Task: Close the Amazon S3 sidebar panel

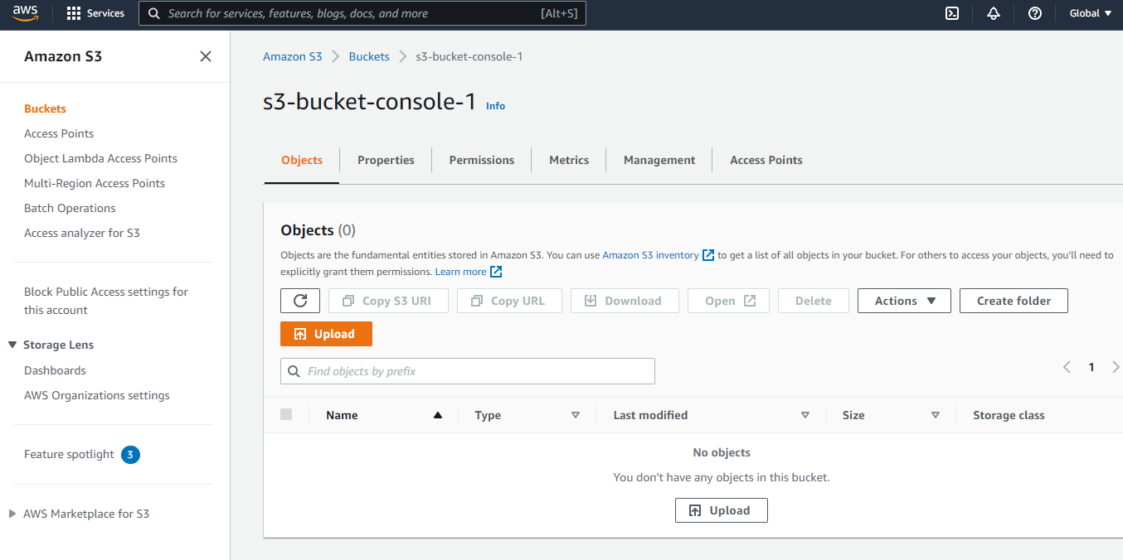Action: pos(205,56)
